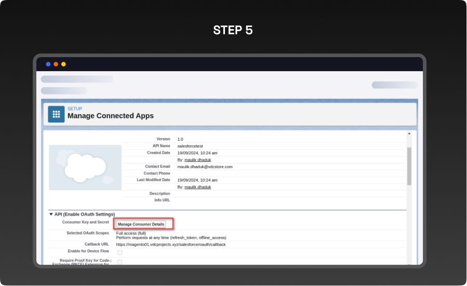Toggle Require Proof Key for Code Exchange checkbox
The width and height of the screenshot is (467, 286).
coord(119,262)
